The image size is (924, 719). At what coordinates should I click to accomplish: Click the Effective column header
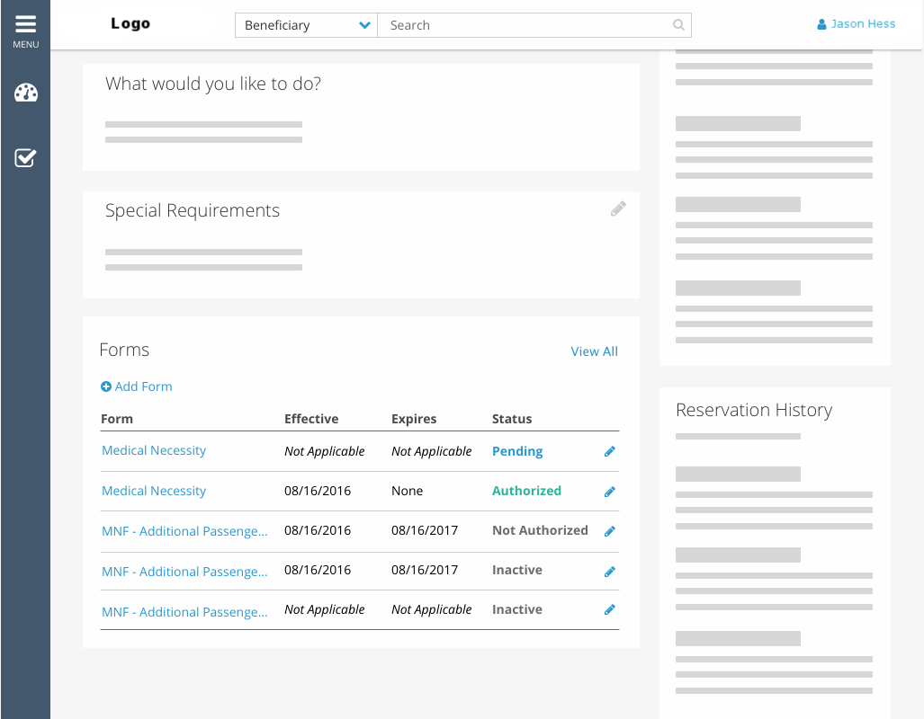point(311,419)
